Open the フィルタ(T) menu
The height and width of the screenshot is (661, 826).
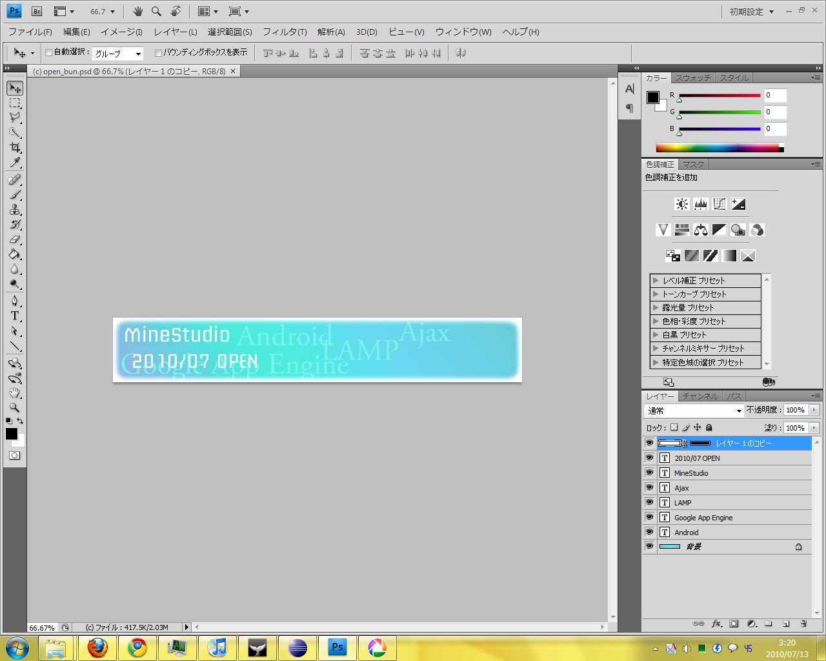coord(285,32)
